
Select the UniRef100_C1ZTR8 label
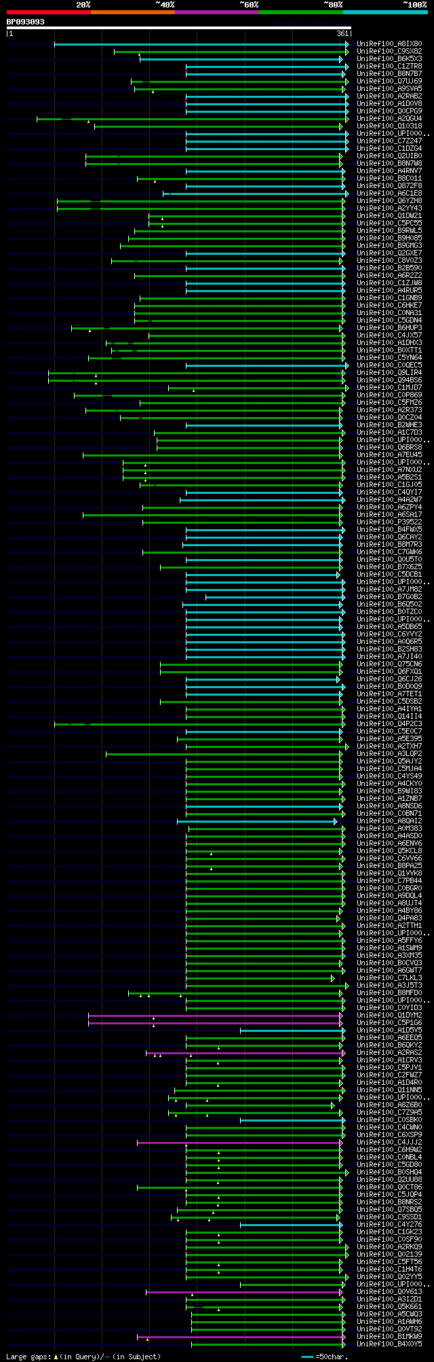click(x=389, y=67)
